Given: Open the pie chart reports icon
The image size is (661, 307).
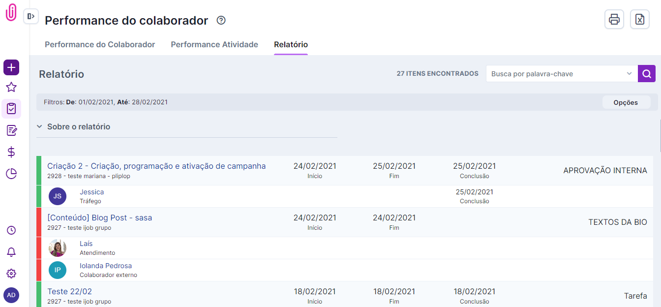Looking at the screenshot, I should pyautogui.click(x=11, y=173).
